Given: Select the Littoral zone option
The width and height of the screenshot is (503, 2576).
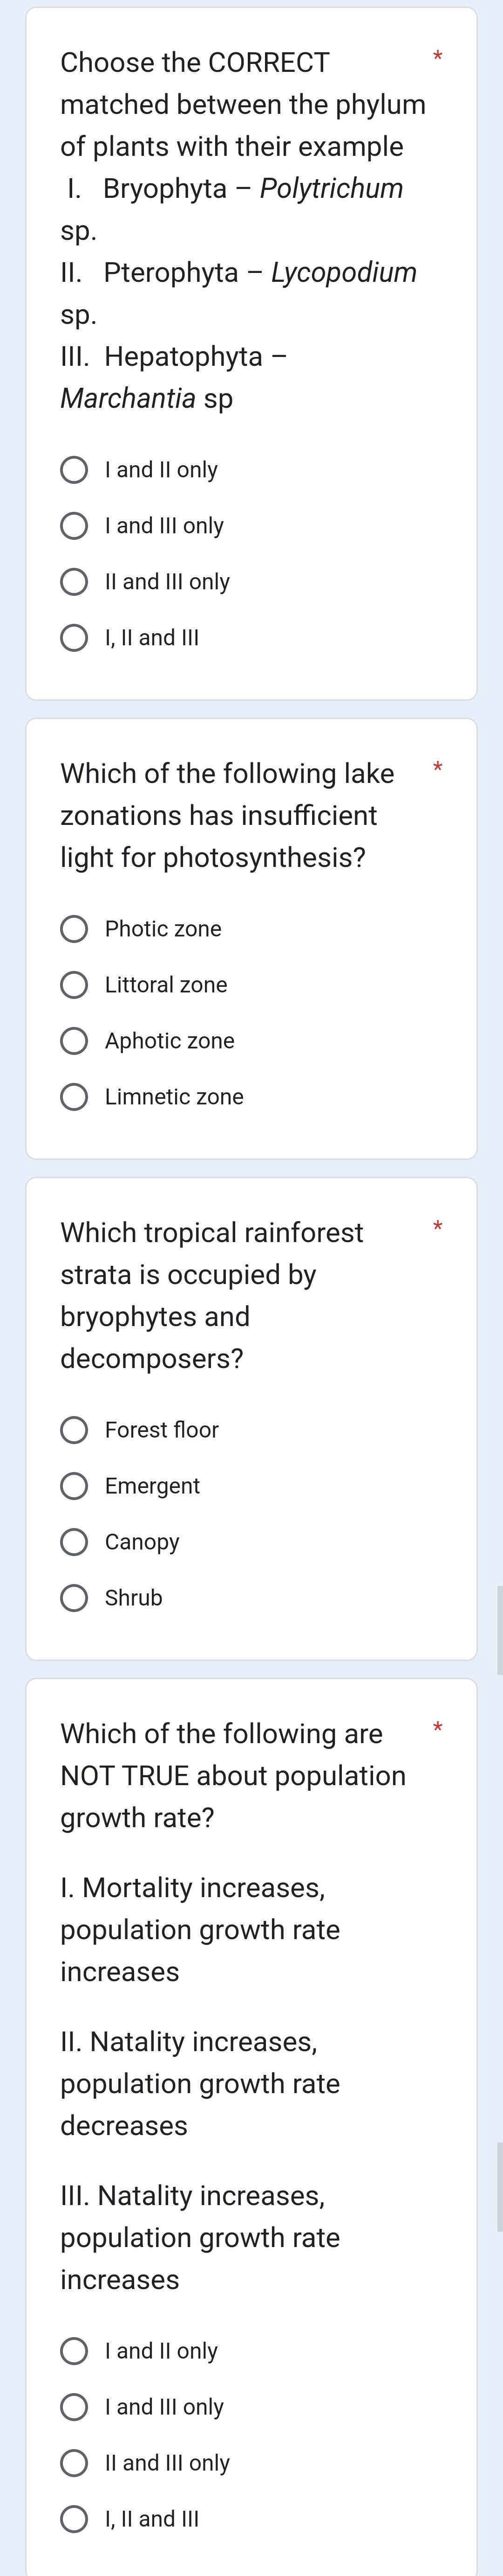Looking at the screenshot, I should [76, 985].
